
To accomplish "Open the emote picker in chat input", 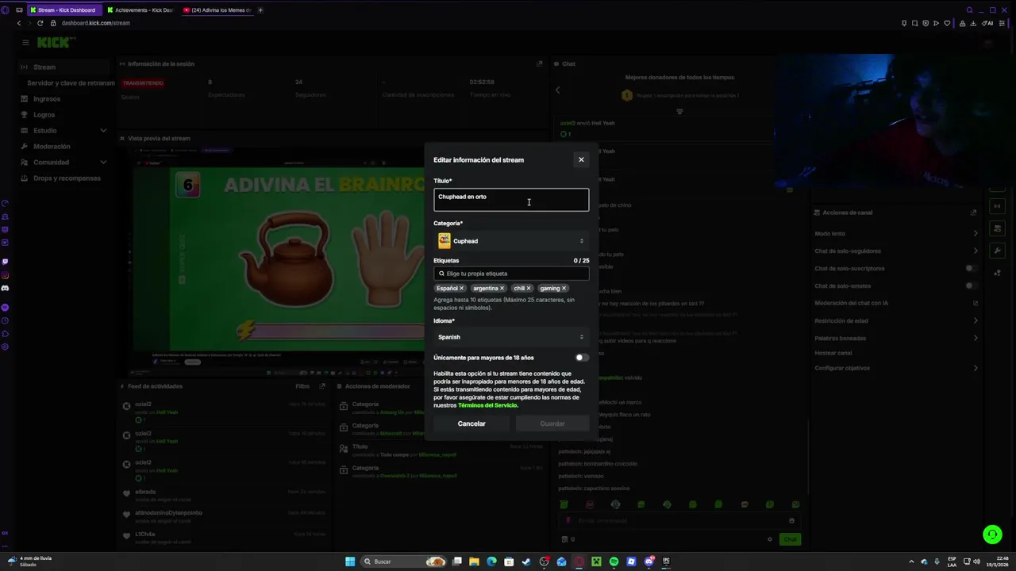I will click(x=791, y=521).
